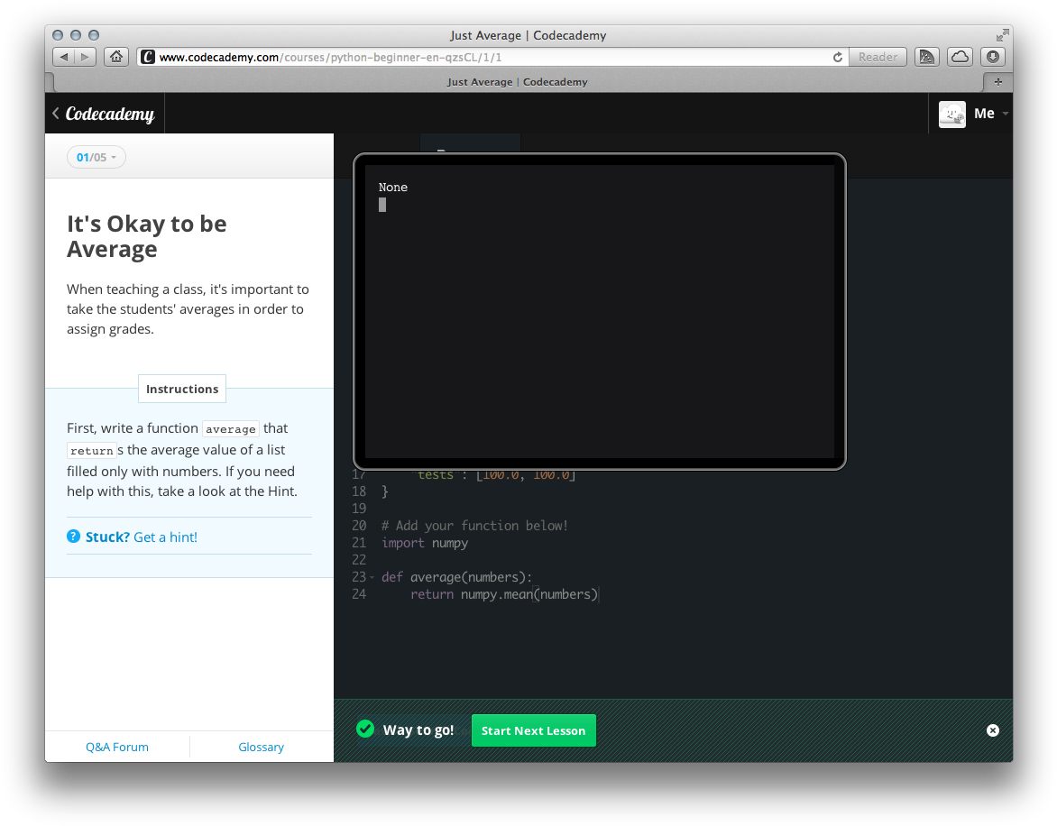Open the Me account dropdown
Image resolution: width=1057 pixels, height=826 pixels.
coord(989,114)
